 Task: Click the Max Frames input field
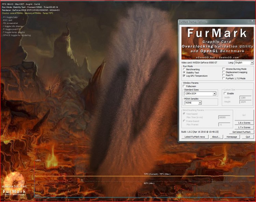coord(224,124)
